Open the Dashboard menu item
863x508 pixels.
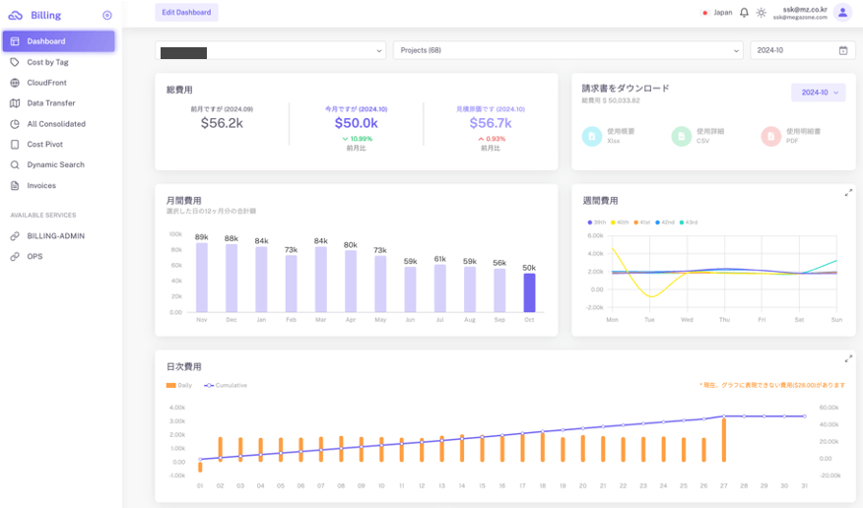pyautogui.click(x=58, y=41)
